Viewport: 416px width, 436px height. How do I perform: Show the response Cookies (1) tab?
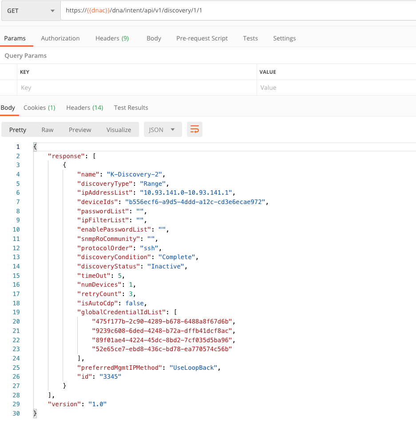(x=40, y=108)
